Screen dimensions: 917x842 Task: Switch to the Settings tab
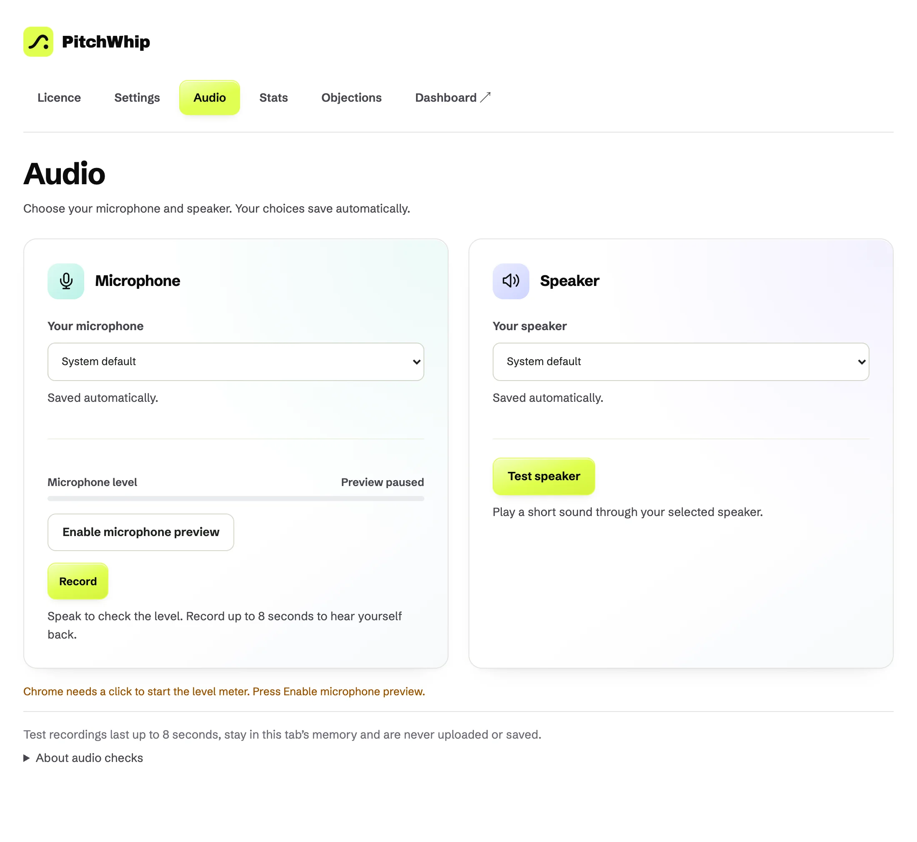click(137, 98)
